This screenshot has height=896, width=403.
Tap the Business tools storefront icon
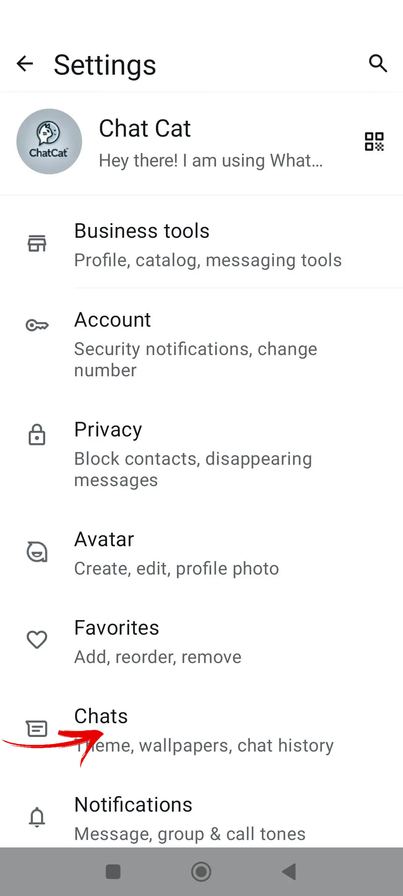(x=37, y=244)
